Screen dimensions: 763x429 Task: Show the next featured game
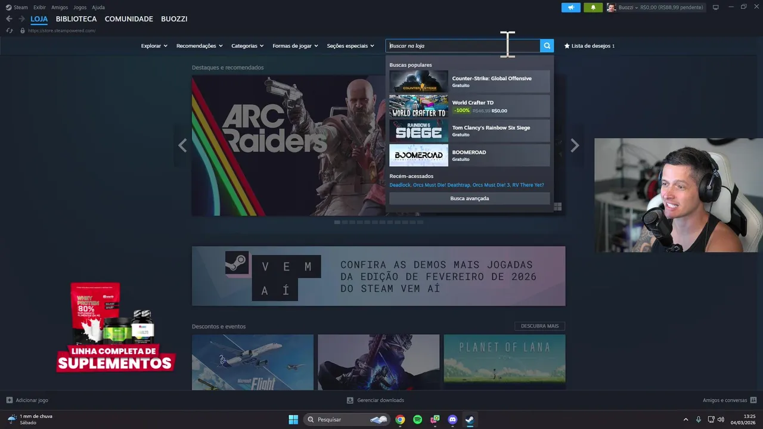[575, 145]
